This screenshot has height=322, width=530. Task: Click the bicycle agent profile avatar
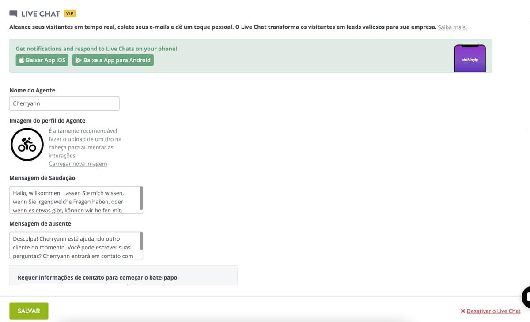(27, 144)
